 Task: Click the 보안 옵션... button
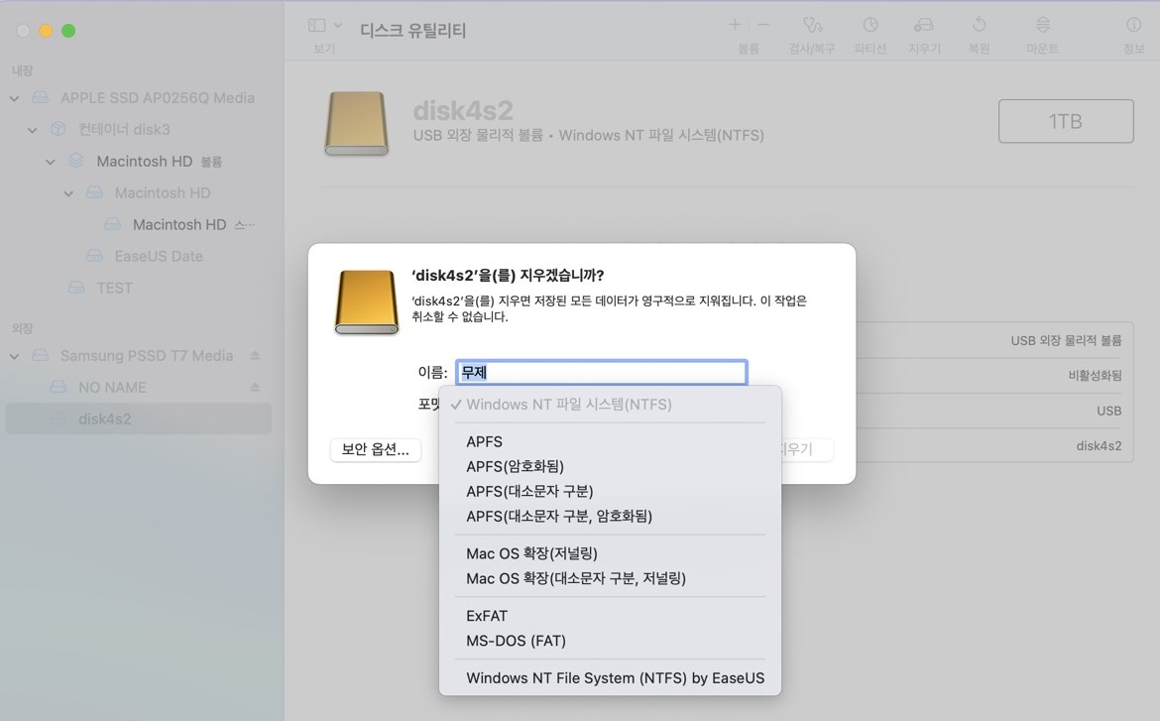pyautogui.click(x=375, y=449)
